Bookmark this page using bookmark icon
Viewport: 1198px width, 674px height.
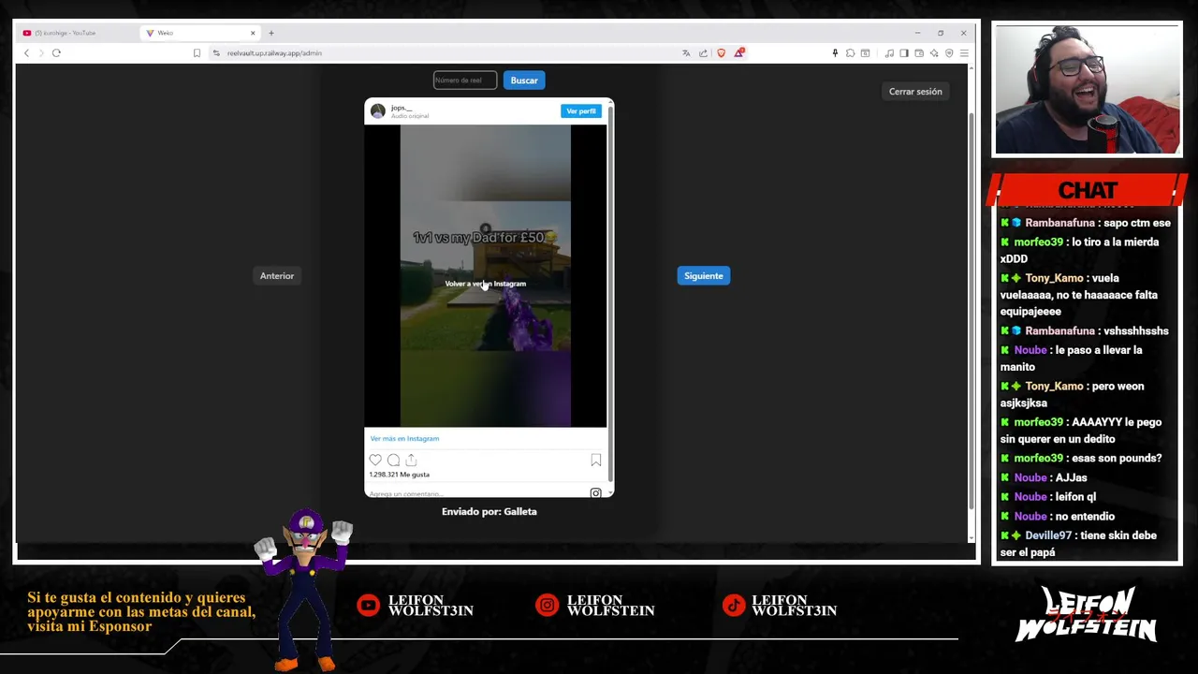coord(197,53)
